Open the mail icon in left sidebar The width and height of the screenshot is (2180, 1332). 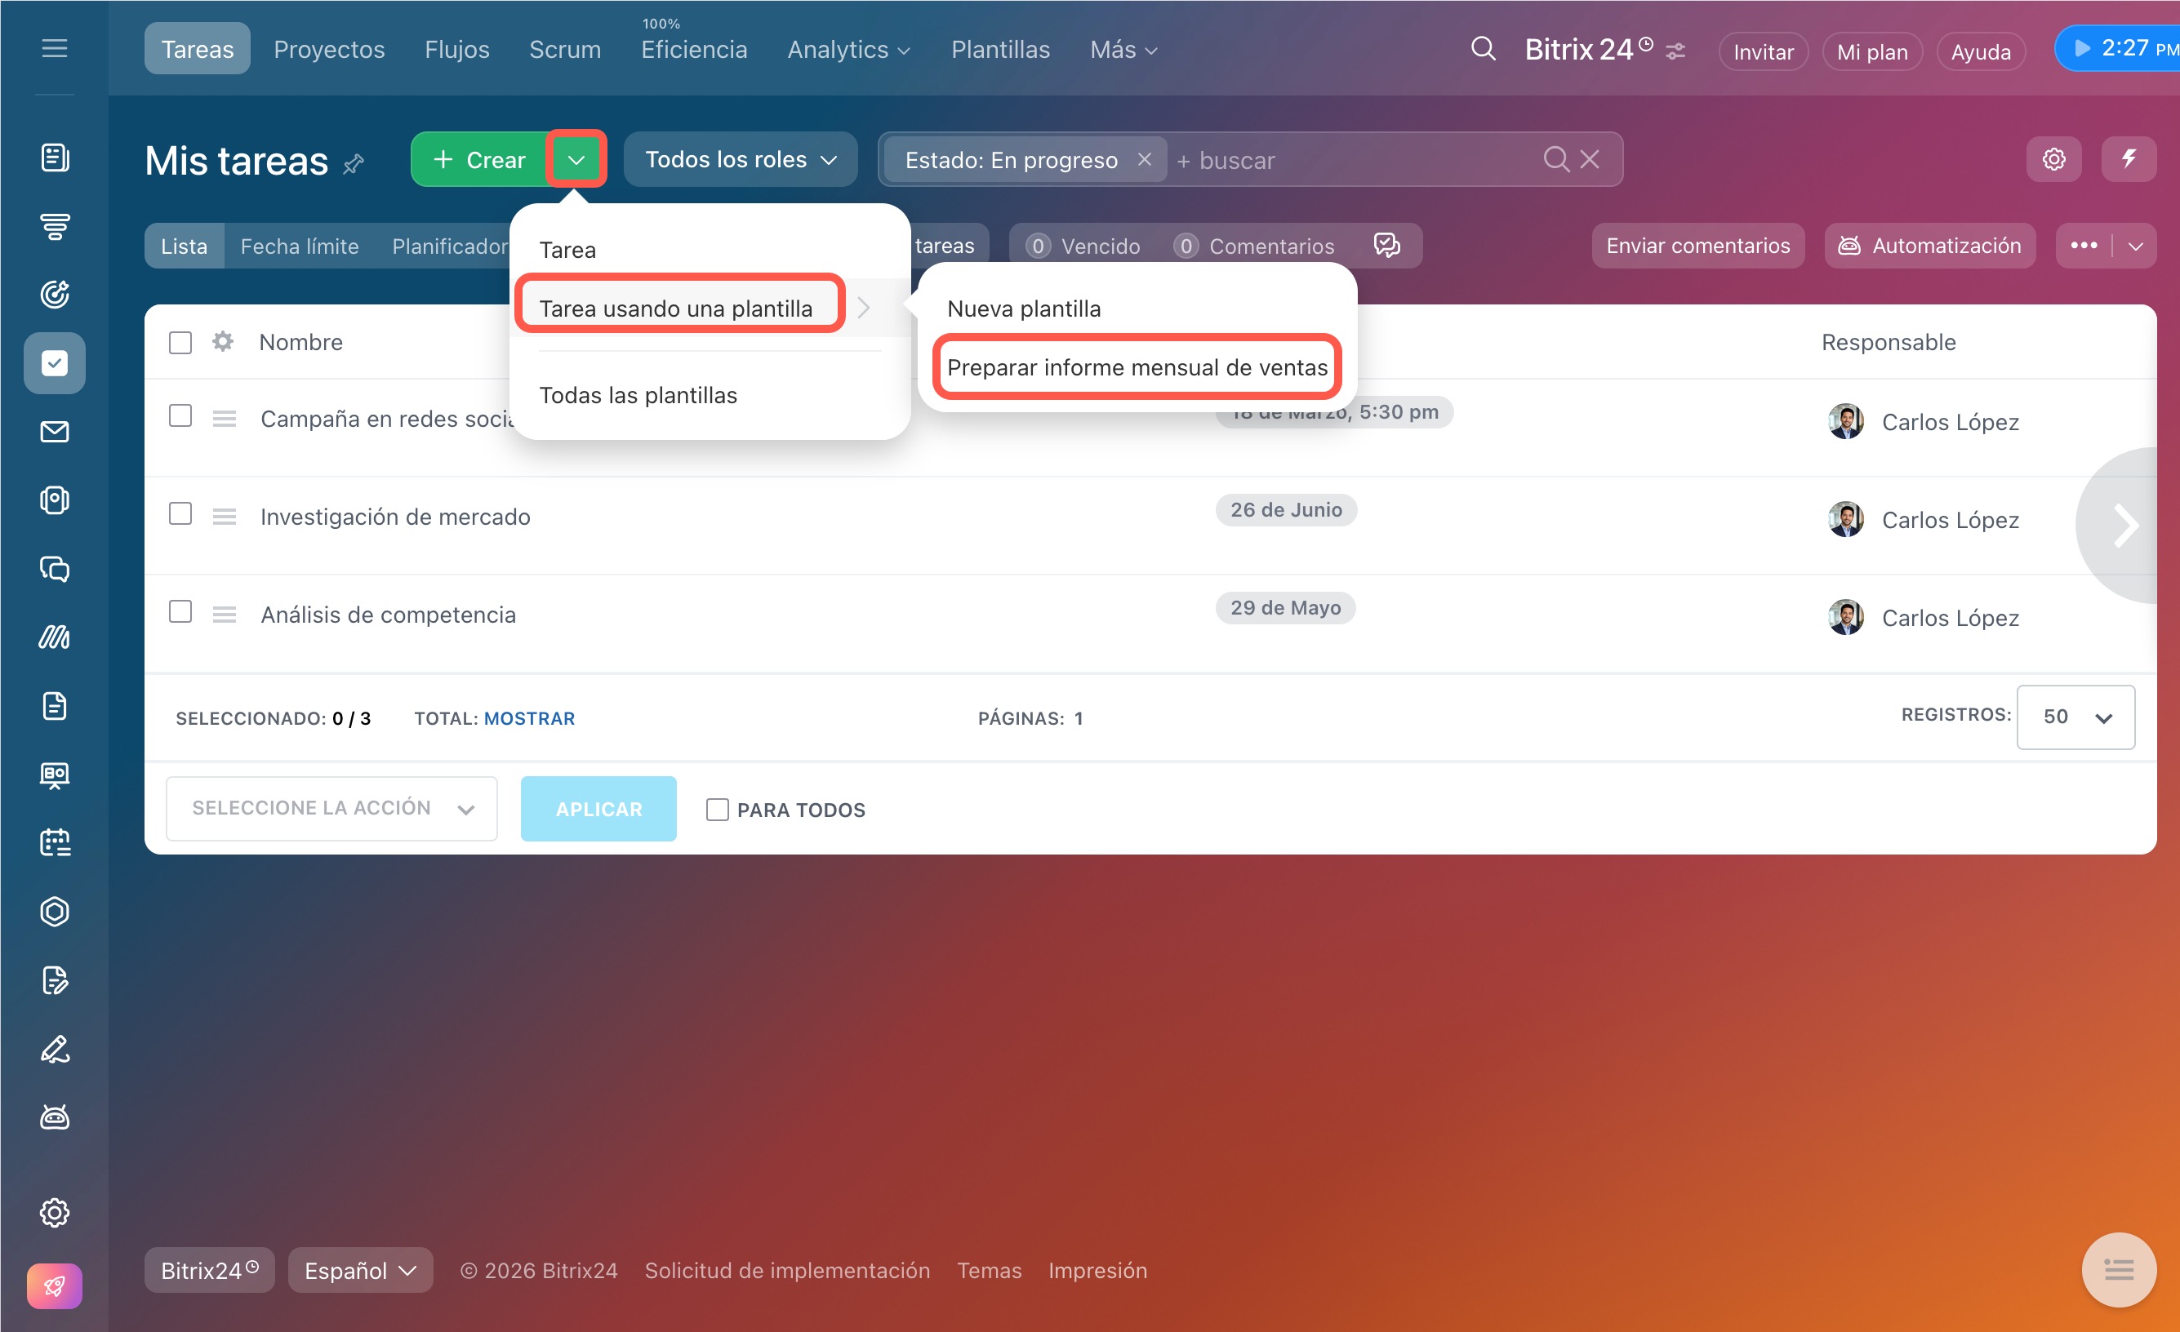click(55, 432)
